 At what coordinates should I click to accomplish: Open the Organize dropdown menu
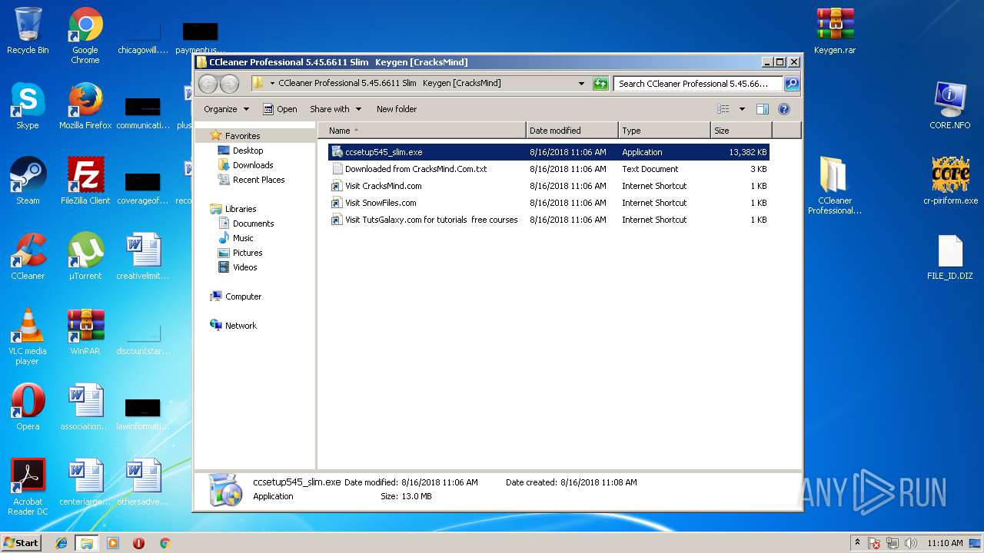coord(226,109)
